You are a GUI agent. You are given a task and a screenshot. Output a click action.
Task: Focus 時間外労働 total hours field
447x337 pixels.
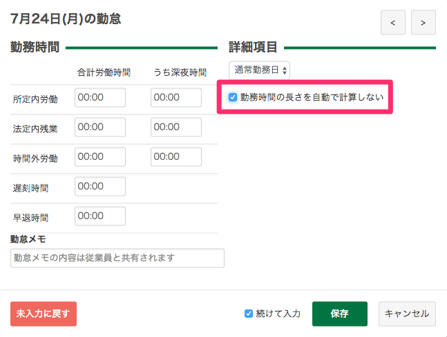[x=100, y=157]
